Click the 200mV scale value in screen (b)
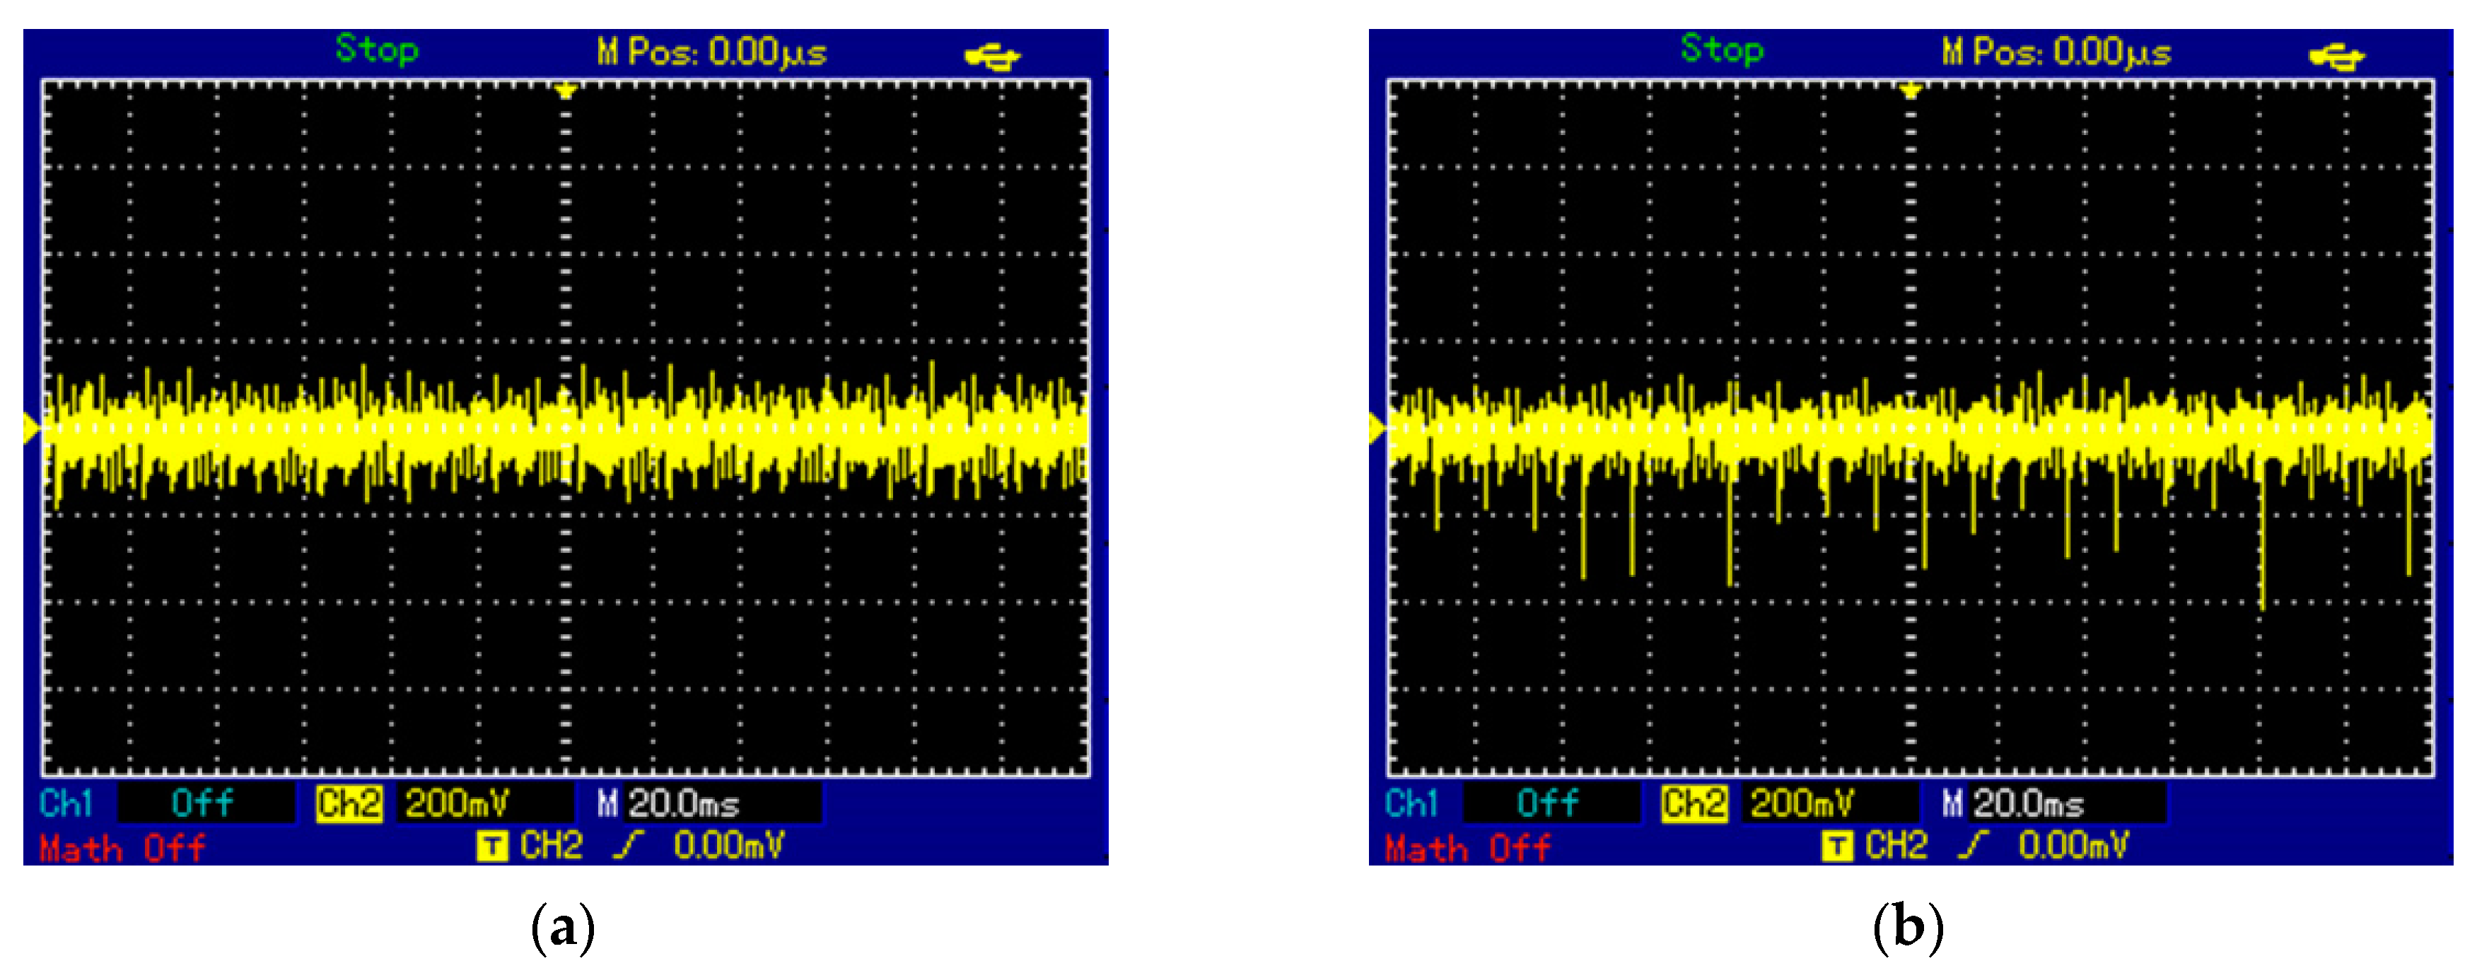 click(1803, 803)
